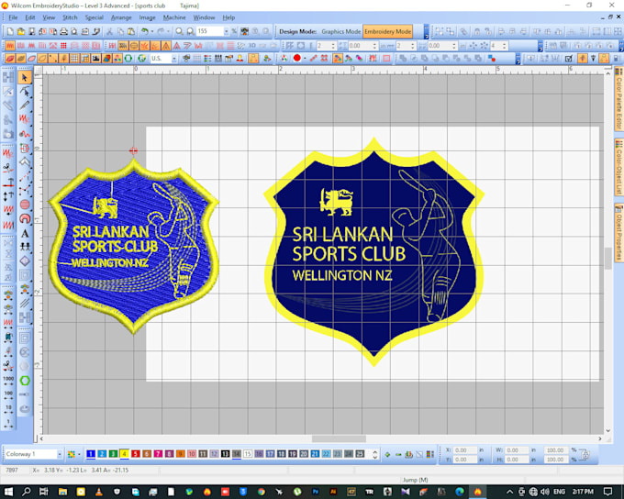Click the red empty rectangle icon

(386, 59)
